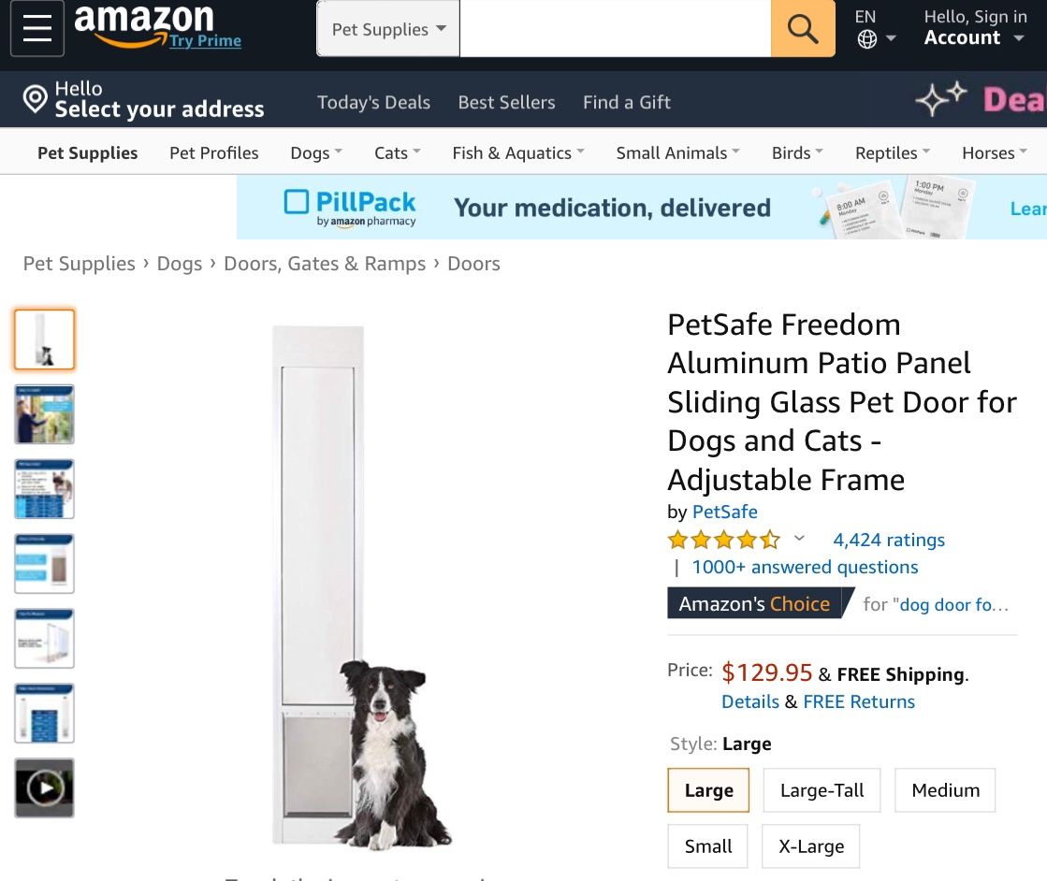
Task: Select the X-Large style option
Action: tap(810, 846)
